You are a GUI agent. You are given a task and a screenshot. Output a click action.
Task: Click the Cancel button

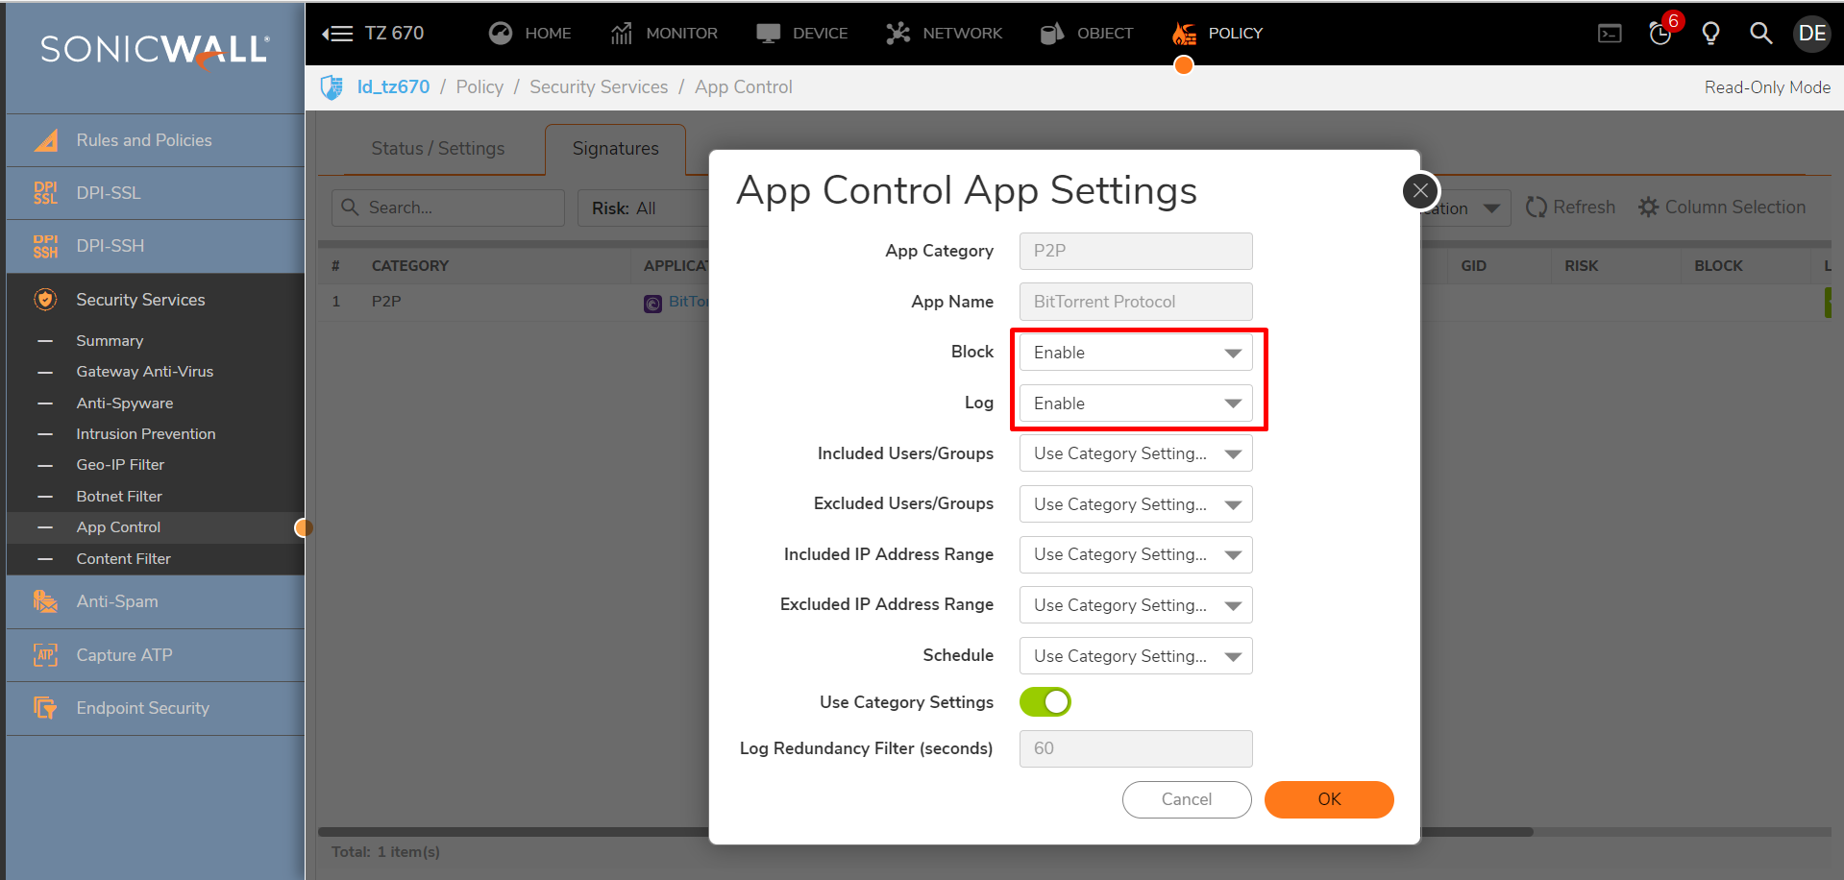pyautogui.click(x=1187, y=799)
